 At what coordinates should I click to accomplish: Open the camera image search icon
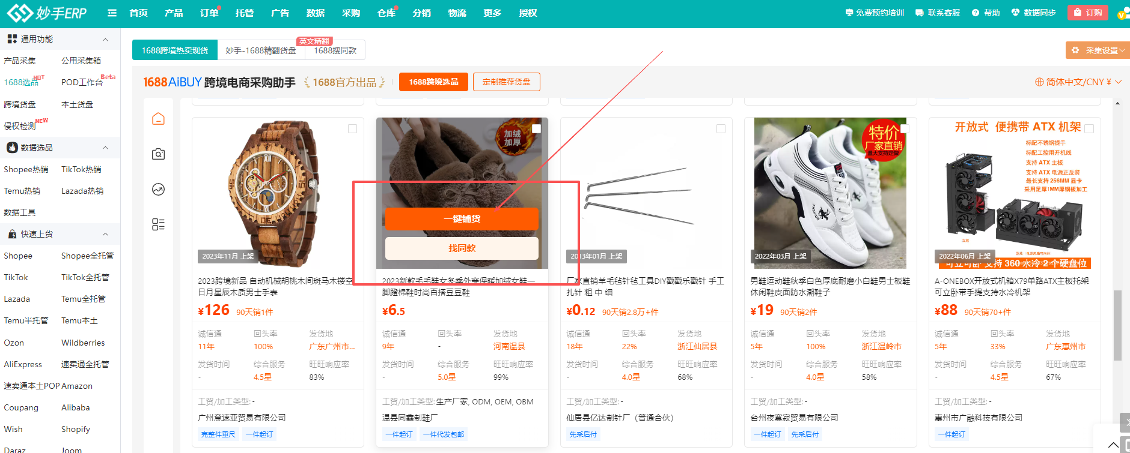pyautogui.click(x=158, y=154)
